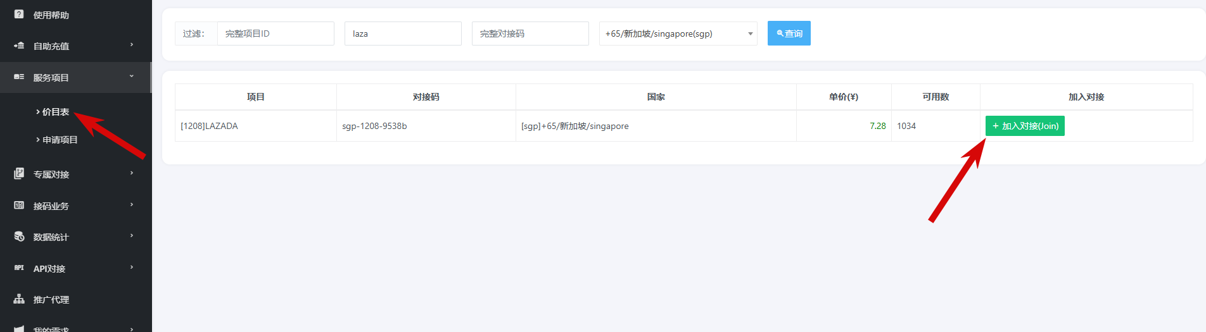Expand the 接码业务 chevron
This screenshot has height=332, width=1206.
click(x=132, y=204)
